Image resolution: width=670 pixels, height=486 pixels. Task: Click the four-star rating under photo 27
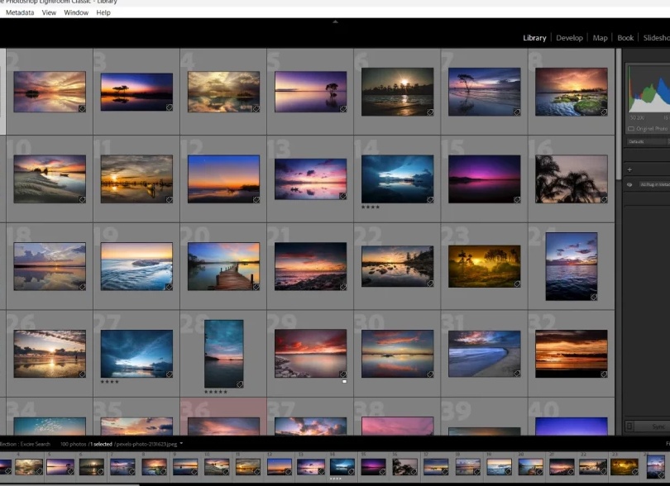click(x=110, y=382)
